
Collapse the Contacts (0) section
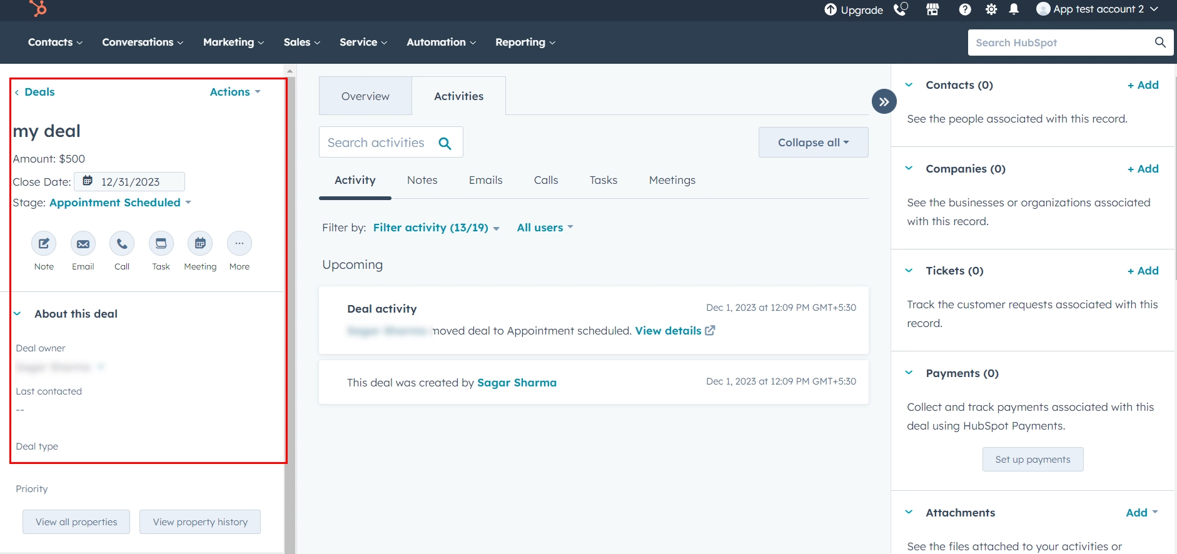[909, 85]
